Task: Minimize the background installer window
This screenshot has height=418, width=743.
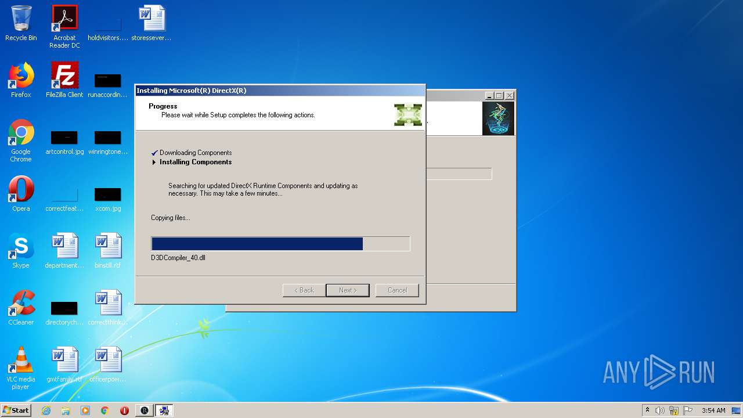Action: [489, 96]
